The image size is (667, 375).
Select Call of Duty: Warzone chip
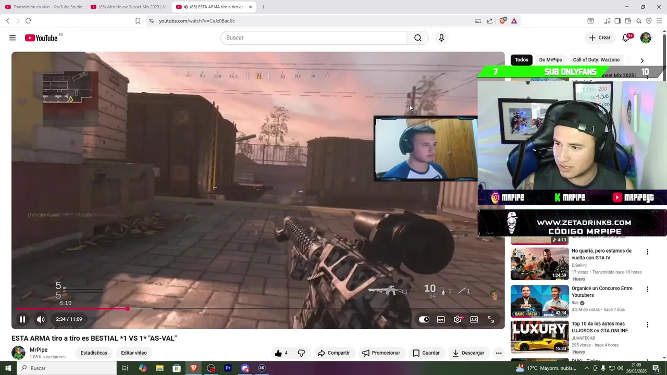[x=596, y=60]
